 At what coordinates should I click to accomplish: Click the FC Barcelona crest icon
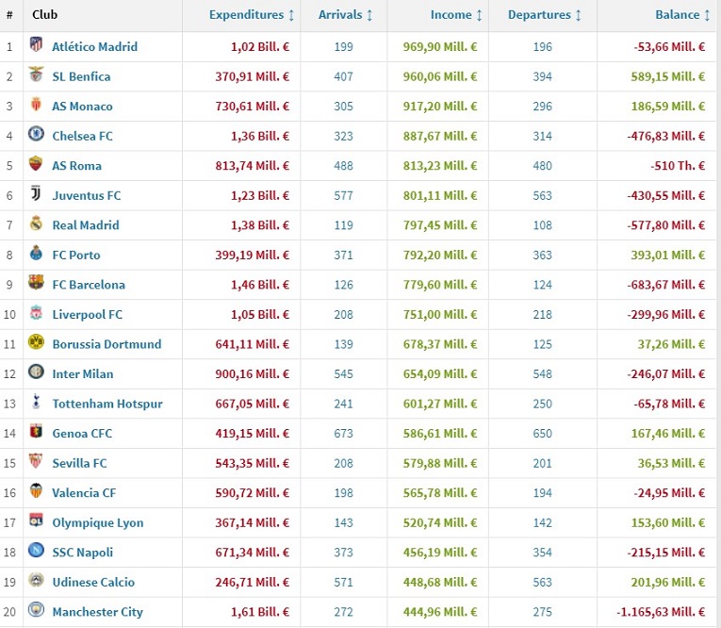pyautogui.click(x=36, y=284)
